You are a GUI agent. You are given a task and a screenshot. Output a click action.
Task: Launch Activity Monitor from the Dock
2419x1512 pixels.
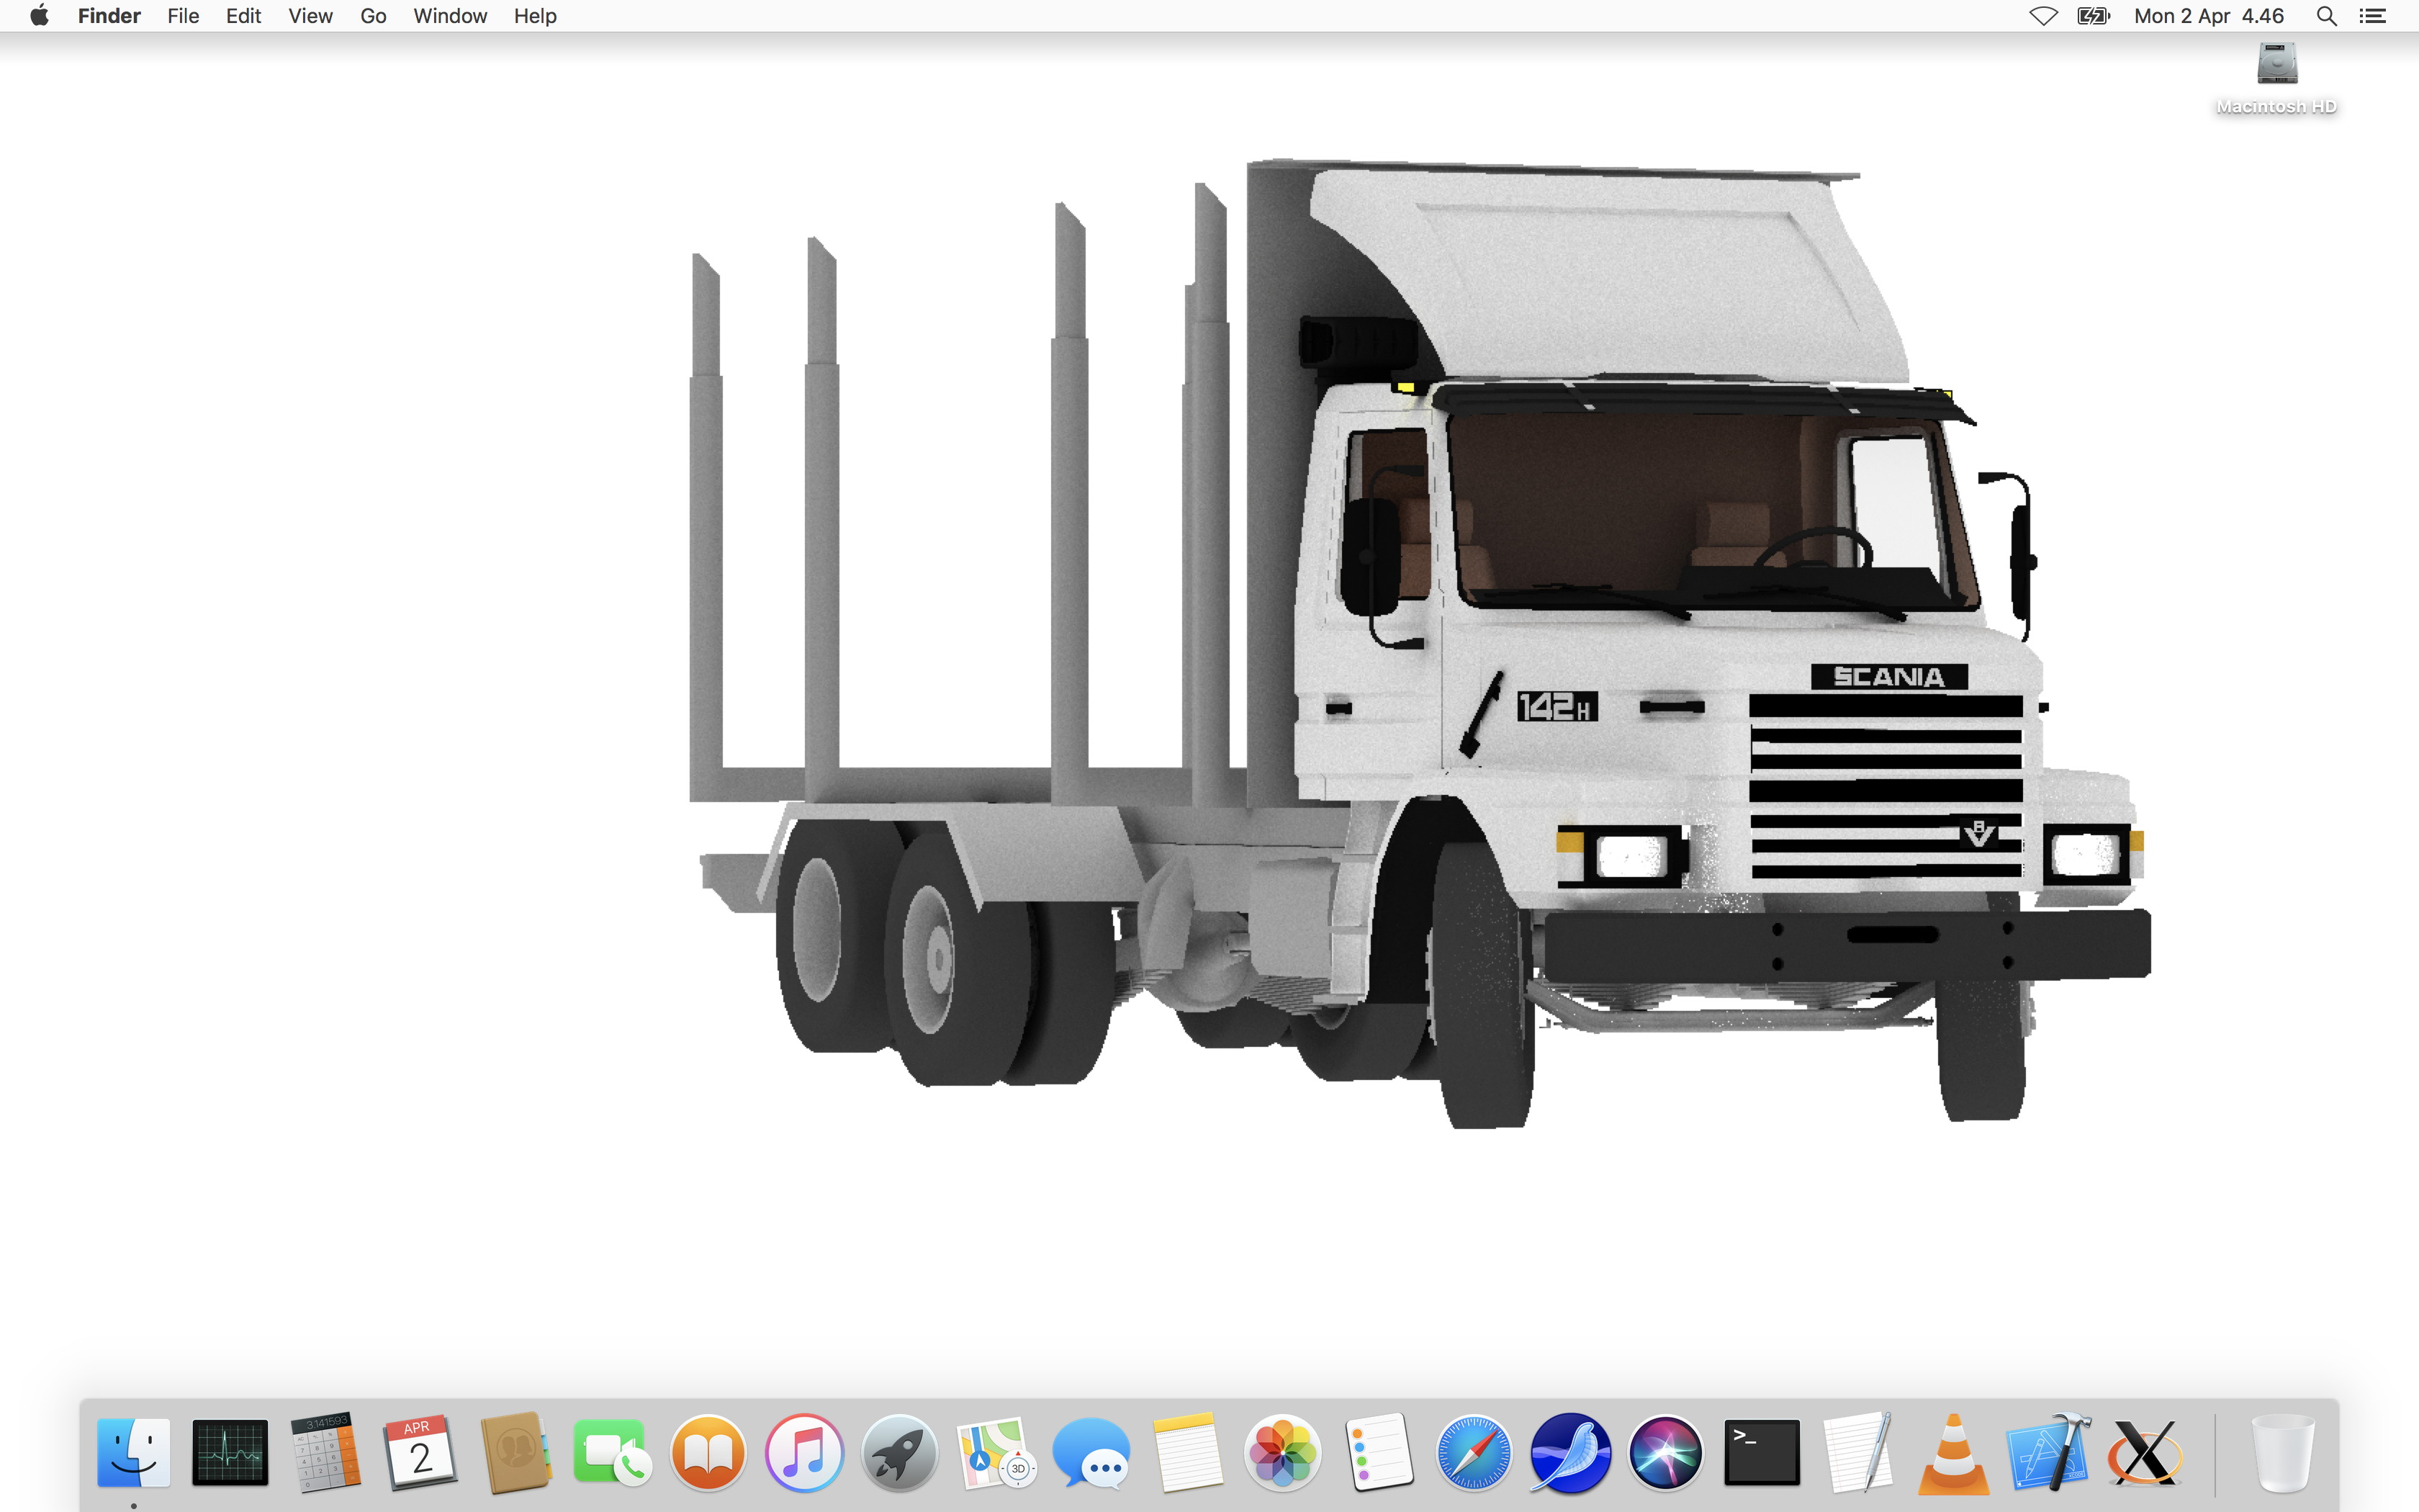click(230, 1452)
